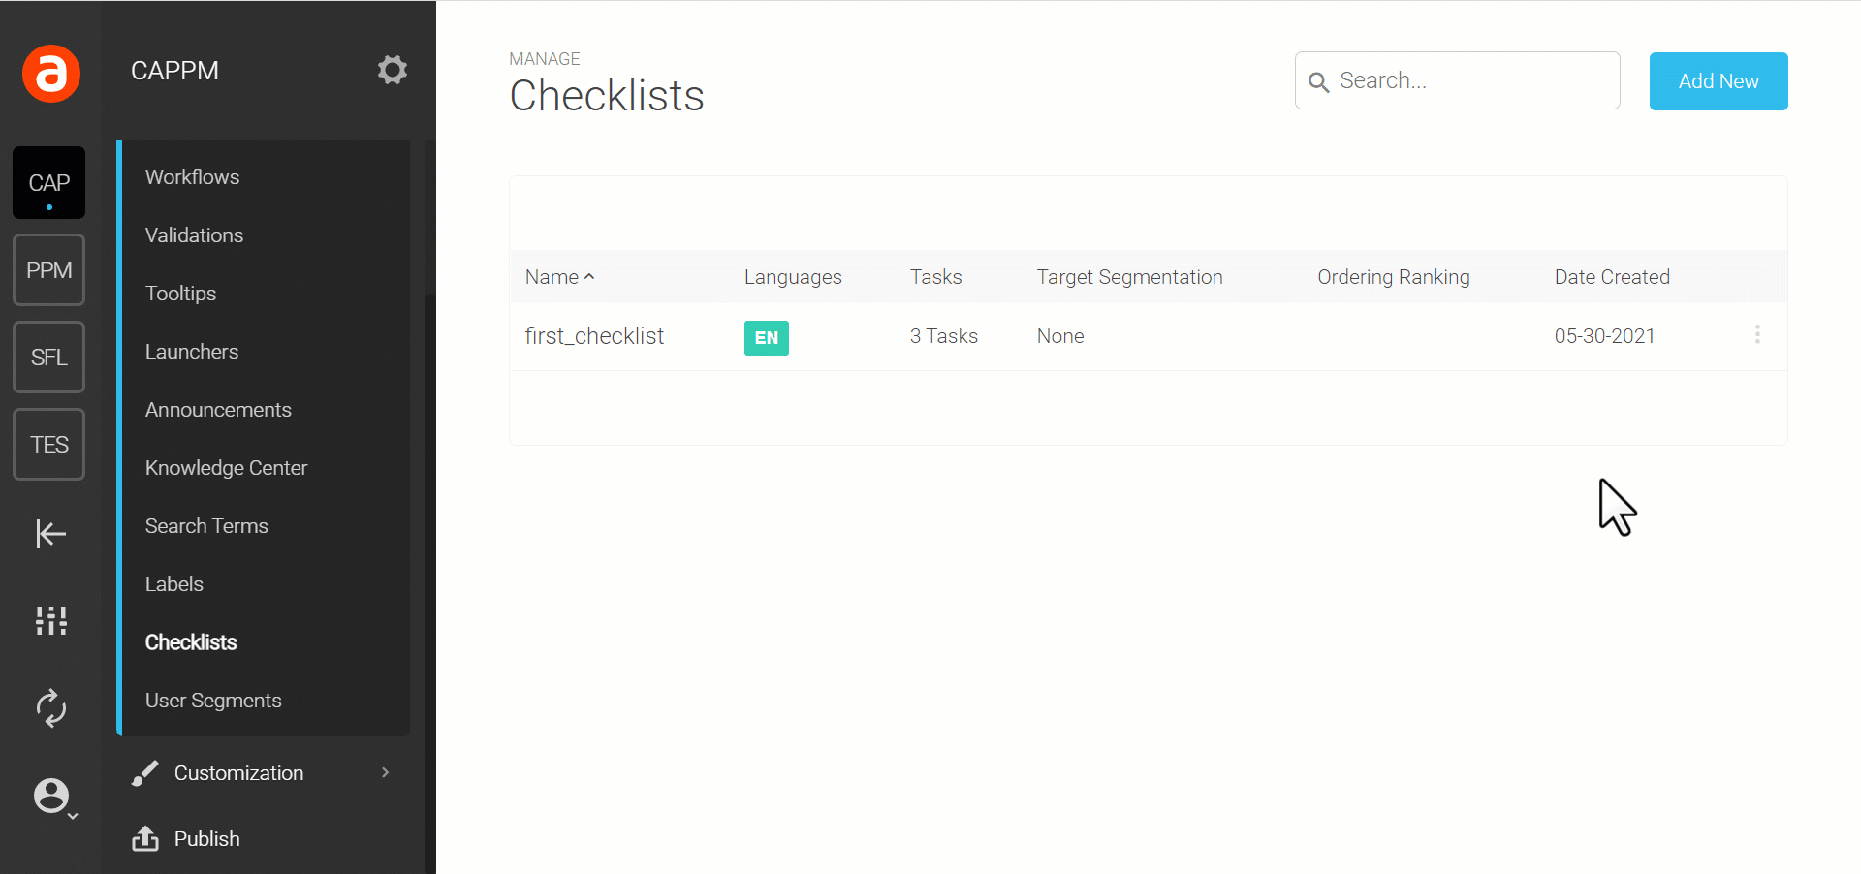The image size is (1861, 874).
Task: Select the CAP application tile
Action: click(48, 183)
